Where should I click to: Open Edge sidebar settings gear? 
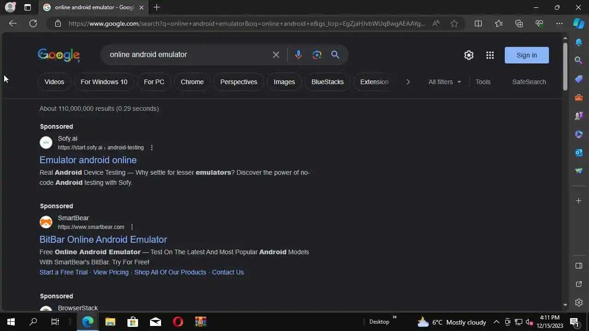579,302
